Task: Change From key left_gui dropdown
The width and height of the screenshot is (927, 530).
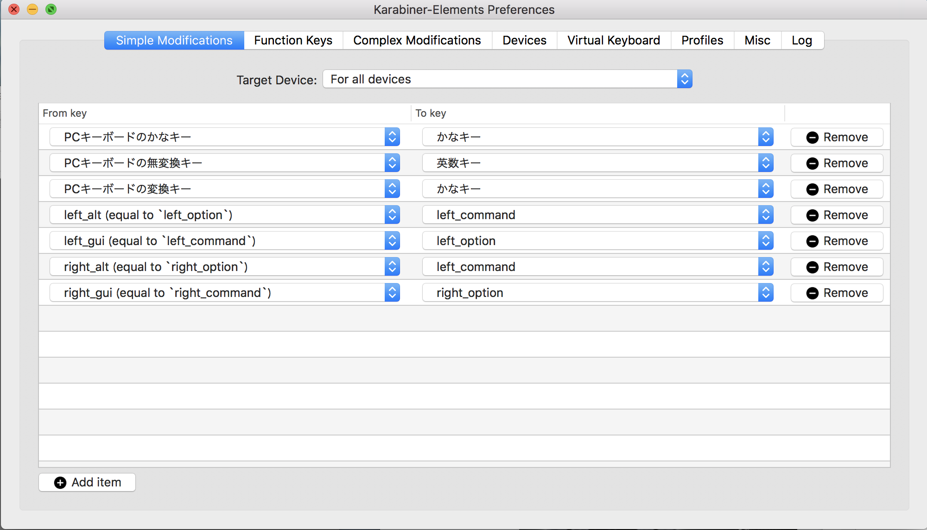Action: pos(225,241)
